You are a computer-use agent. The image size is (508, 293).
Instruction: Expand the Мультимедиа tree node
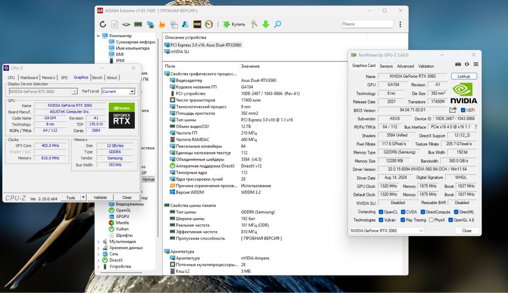(98, 242)
